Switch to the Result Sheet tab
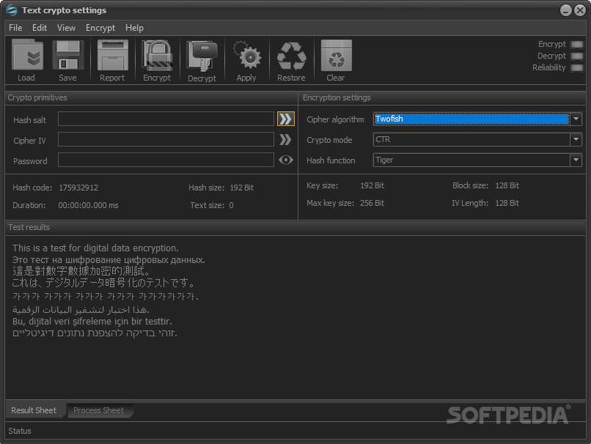591x444 pixels. click(x=34, y=410)
